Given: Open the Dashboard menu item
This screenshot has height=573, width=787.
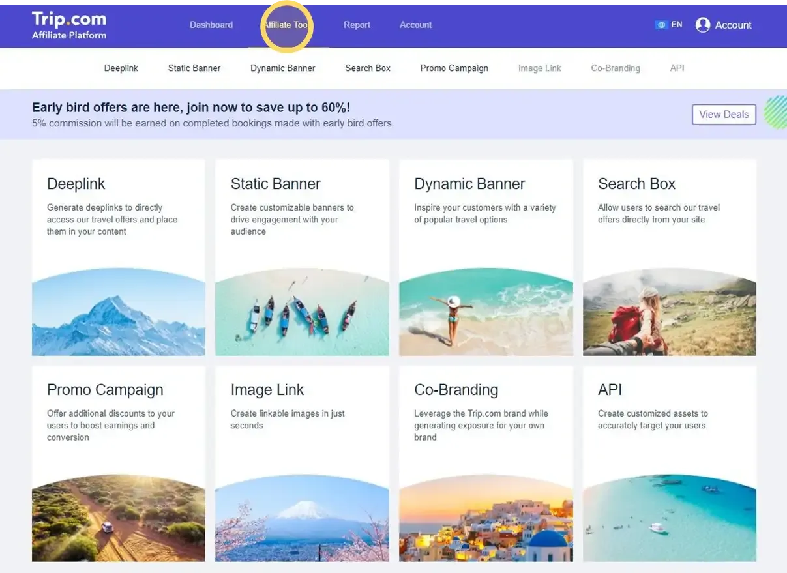Looking at the screenshot, I should 211,25.
